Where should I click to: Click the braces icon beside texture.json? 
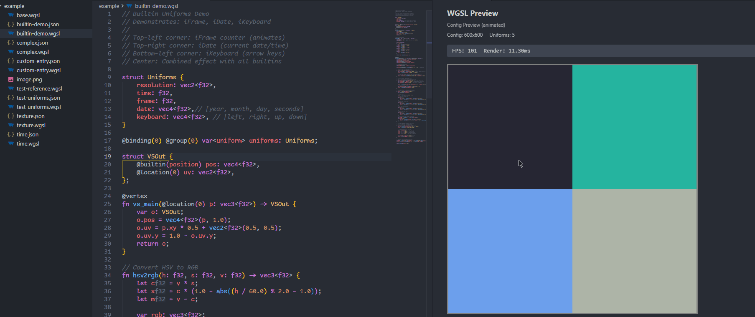tap(11, 116)
